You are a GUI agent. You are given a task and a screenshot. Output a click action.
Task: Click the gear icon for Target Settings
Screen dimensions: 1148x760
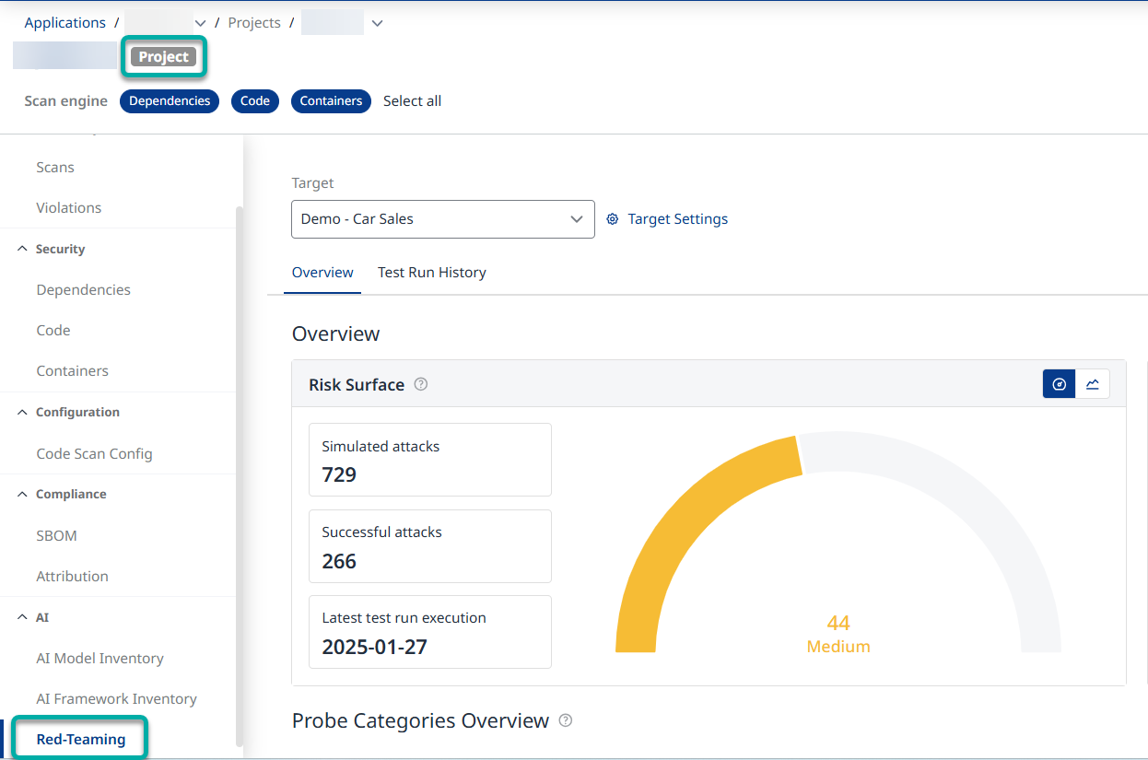tap(613, 219)
